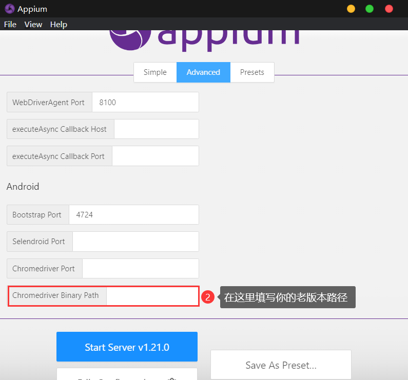
Task: Click the Save As Preset button
Action: (x=281, y=365)
